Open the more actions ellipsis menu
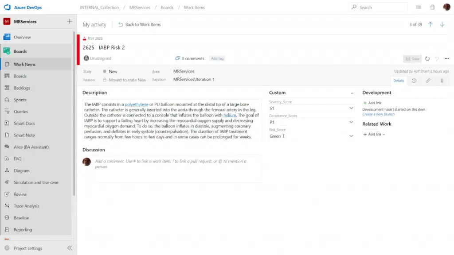This screenshot has width=454, height=255. coord(446,58)
